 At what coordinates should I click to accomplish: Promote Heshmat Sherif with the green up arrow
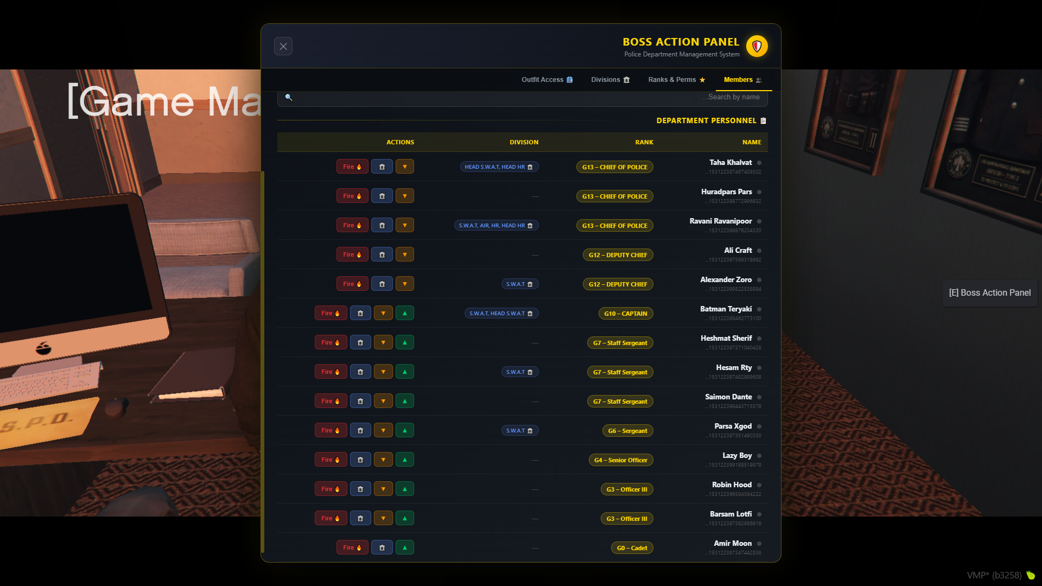click(x=405, y=342)
